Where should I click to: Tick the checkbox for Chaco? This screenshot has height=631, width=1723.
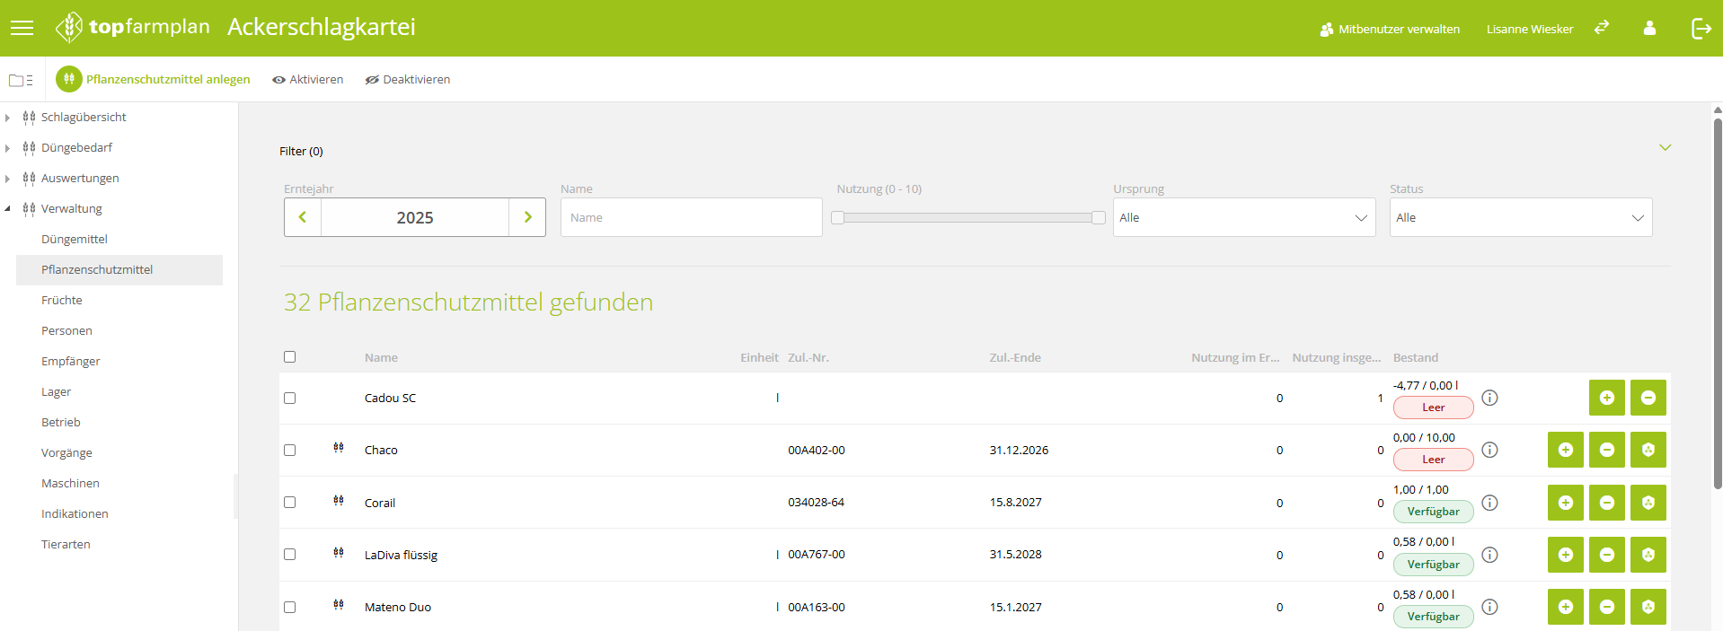pos(289,450)
